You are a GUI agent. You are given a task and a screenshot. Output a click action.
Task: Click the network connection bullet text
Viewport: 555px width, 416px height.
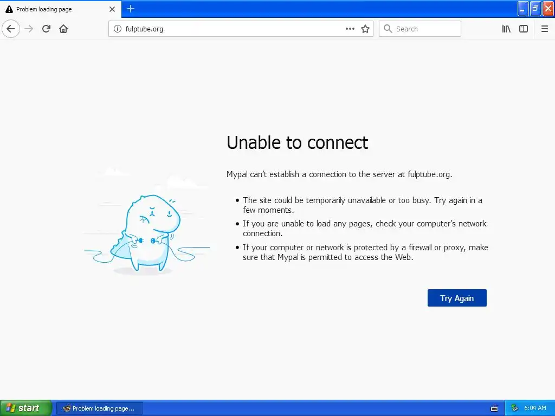[365, 229]
